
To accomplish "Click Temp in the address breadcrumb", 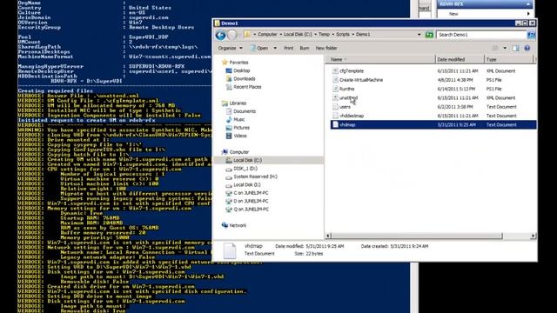I will point(324,35).
